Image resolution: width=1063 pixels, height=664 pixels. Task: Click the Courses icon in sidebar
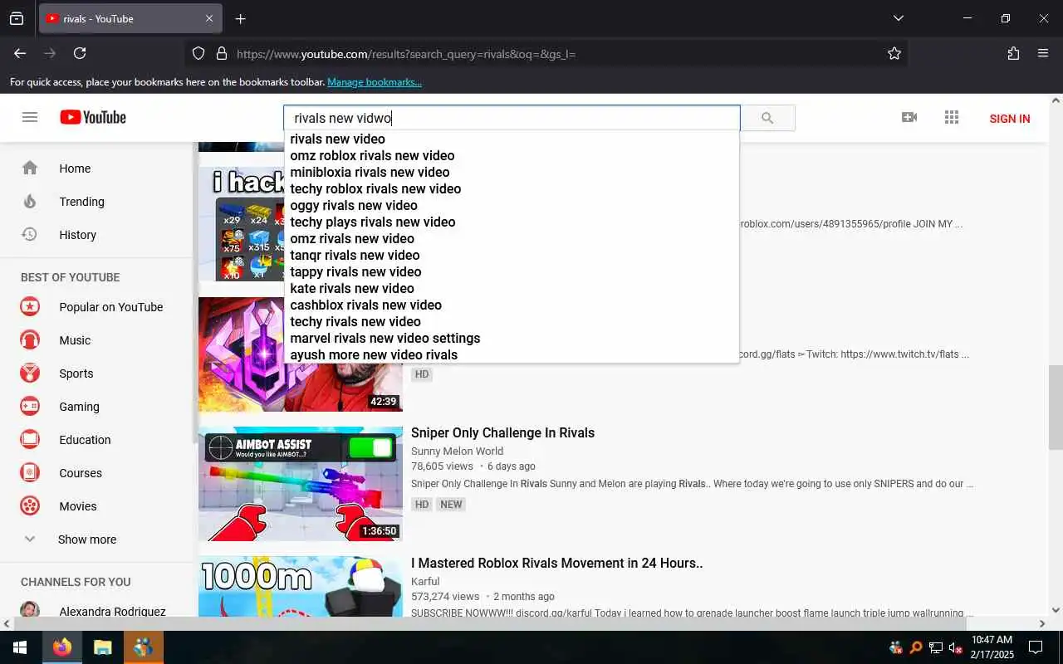coord(30,472)
